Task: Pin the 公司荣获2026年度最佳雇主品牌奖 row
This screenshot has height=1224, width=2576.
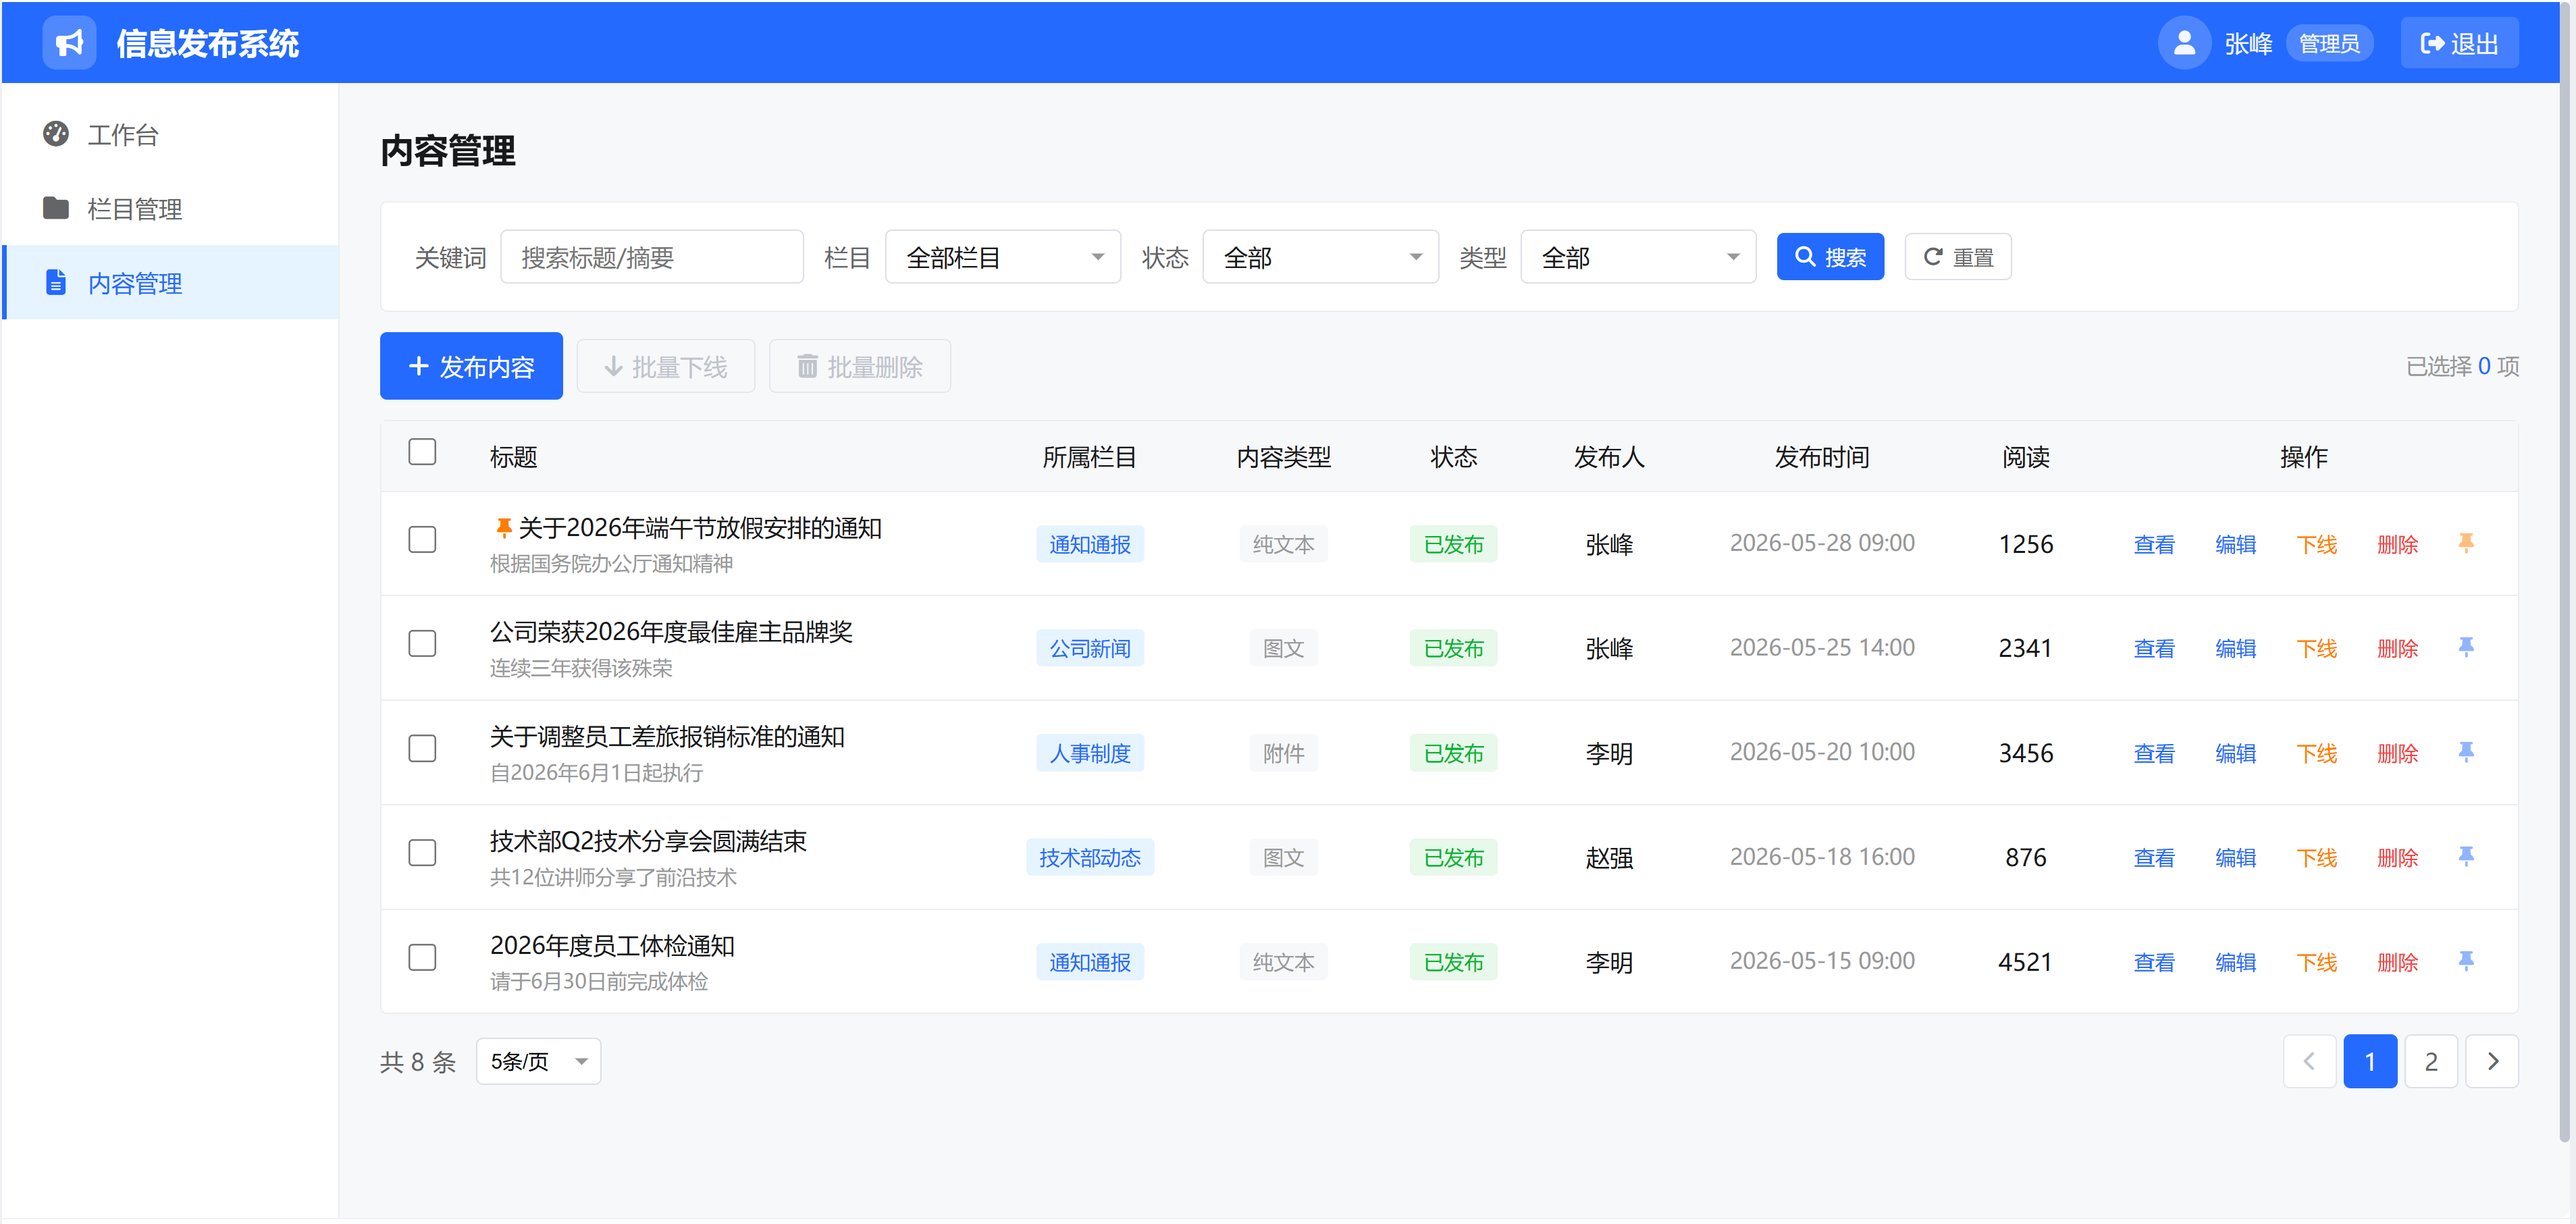Action: pyautogui.click(x=2466, y=648)
